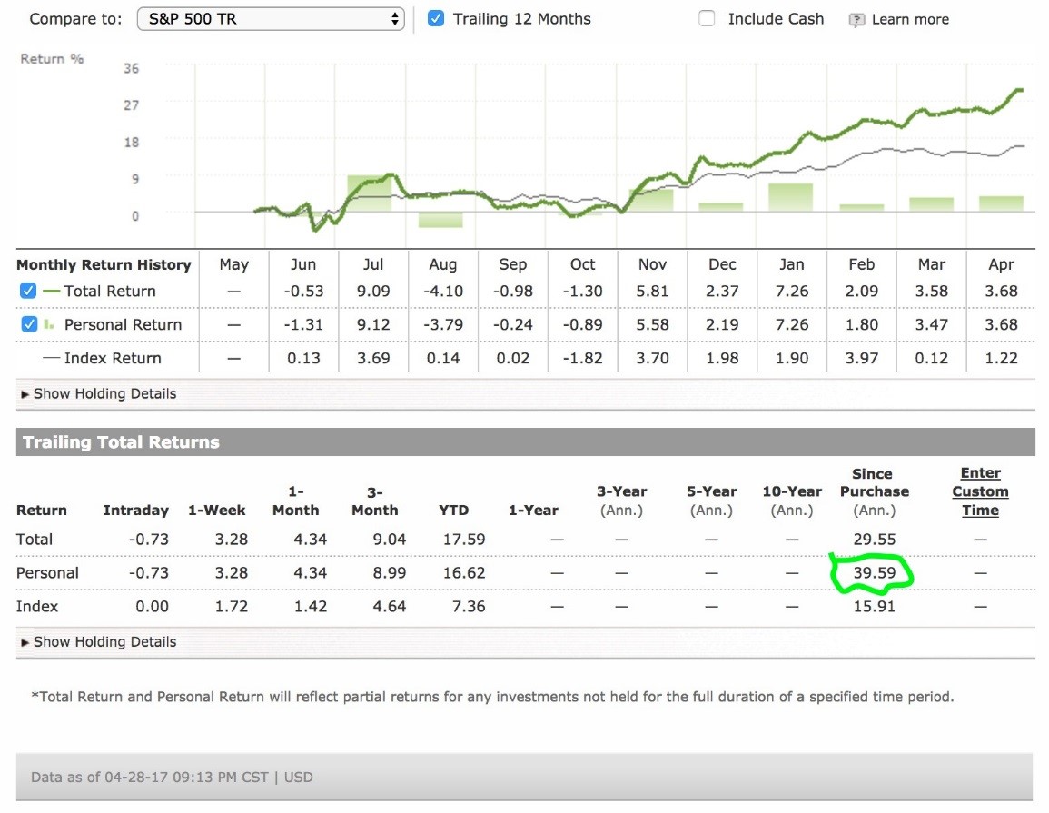This screenshot has width=1049, height=813.
Task: Click the Intraday column header
Action: (x=136, y=511)
